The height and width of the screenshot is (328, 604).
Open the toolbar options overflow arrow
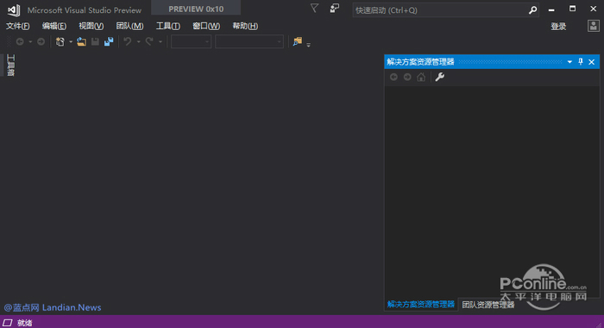click(309, 45)
